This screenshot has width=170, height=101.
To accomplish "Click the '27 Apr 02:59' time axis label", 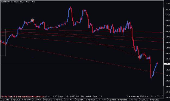I will click(154, 100).
